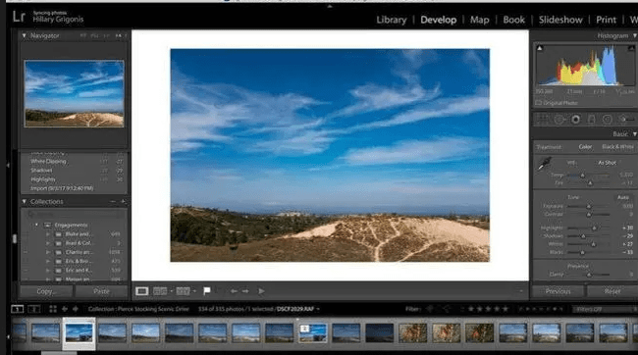Switch to the Library module
The image size is (638, 355).
click(x=391, y=20)
